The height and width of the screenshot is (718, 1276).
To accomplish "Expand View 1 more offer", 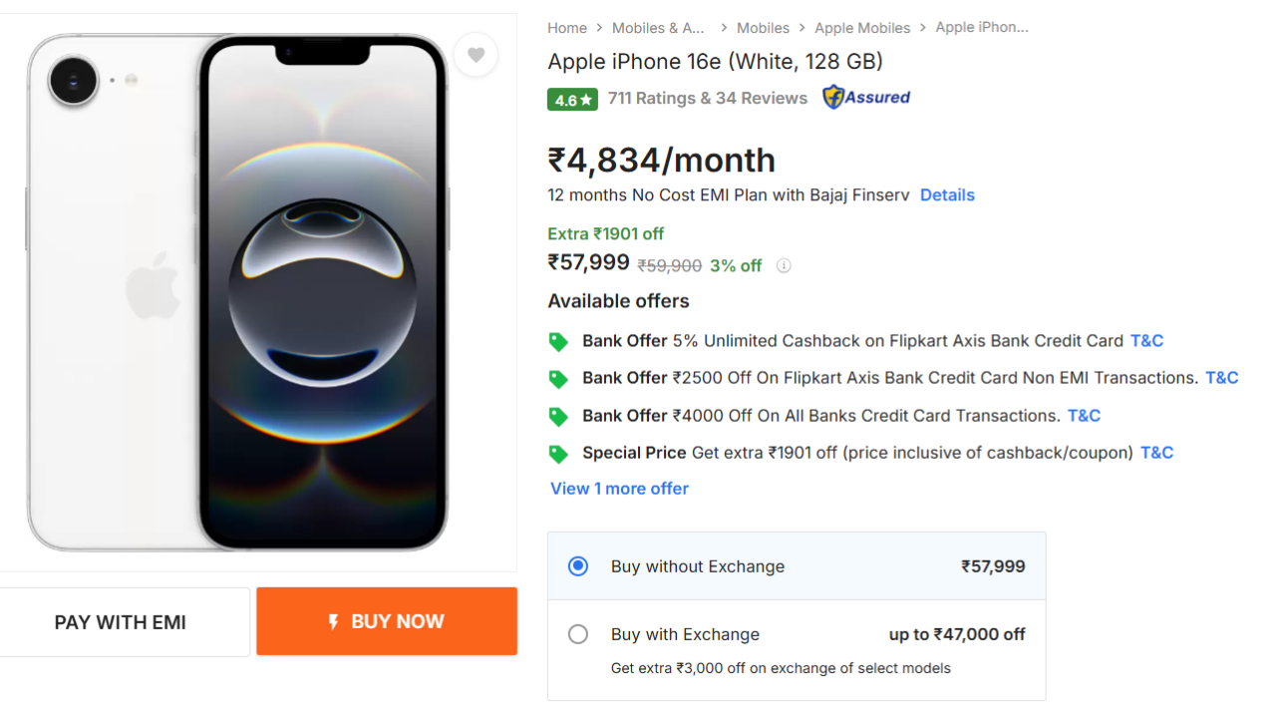I will 618,488.
